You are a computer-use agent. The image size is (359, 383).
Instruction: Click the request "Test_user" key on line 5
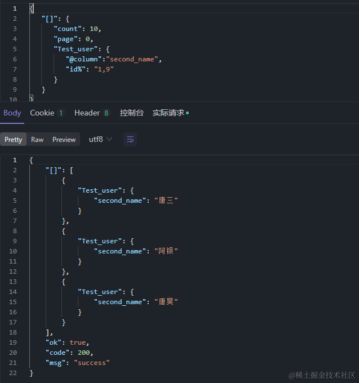click(x=76, y=49)
